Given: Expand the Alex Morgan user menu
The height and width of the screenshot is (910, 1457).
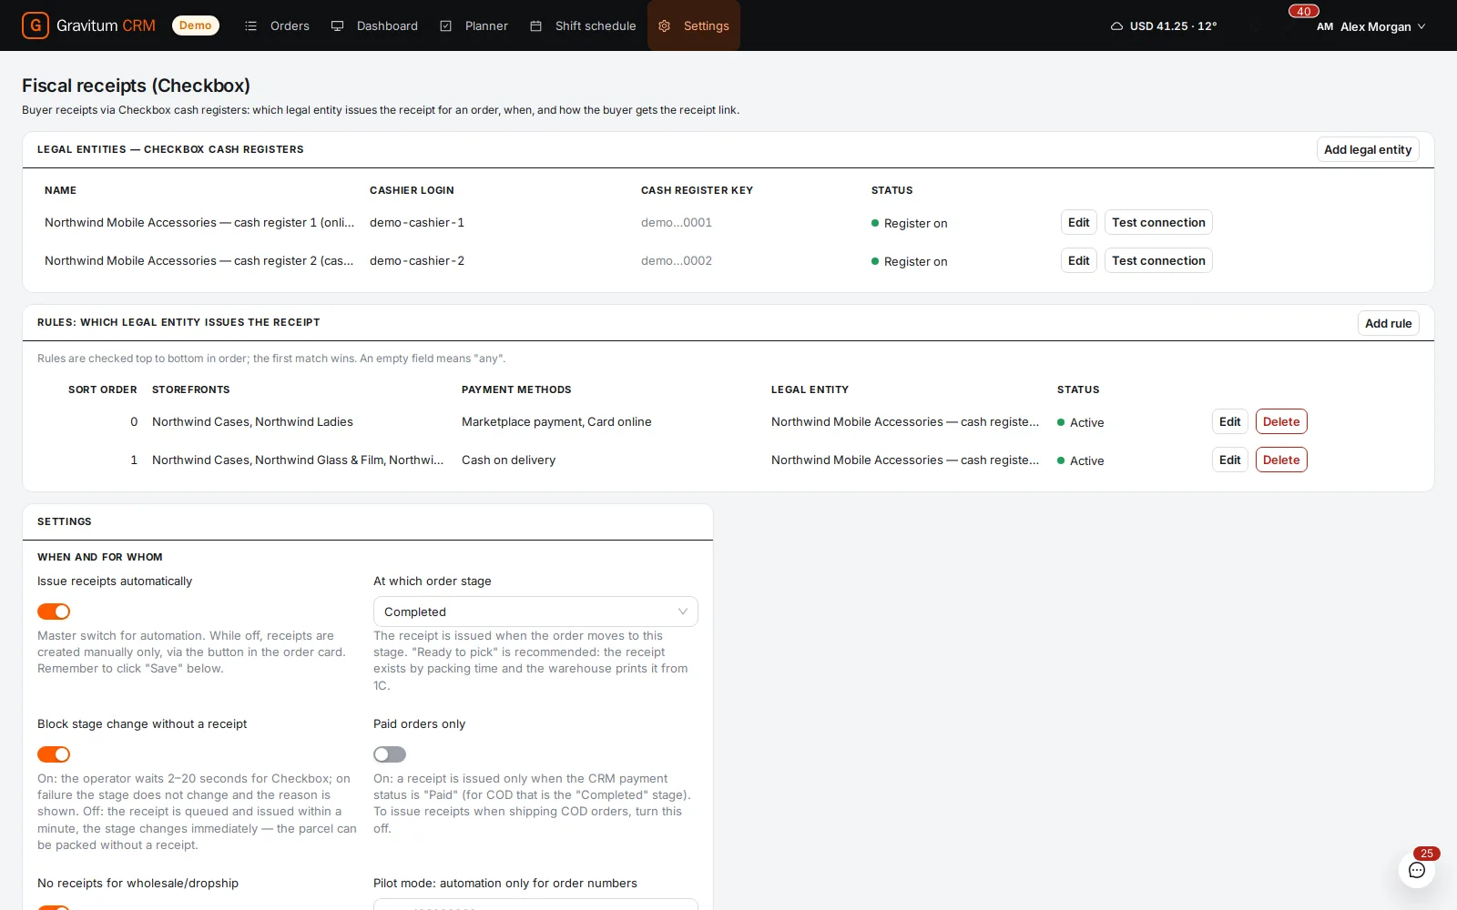Looking at the screenshot, I should point(1371,26).
